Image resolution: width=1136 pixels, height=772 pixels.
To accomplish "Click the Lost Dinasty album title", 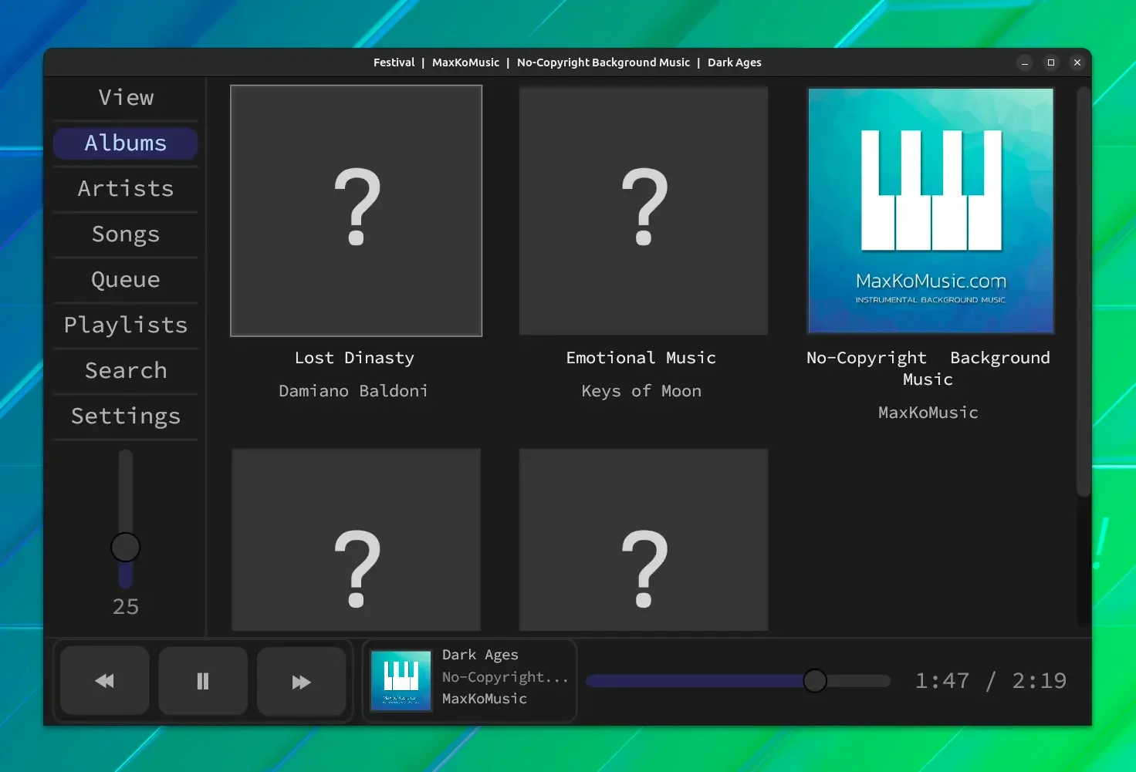I will click(x=355, y=358).
